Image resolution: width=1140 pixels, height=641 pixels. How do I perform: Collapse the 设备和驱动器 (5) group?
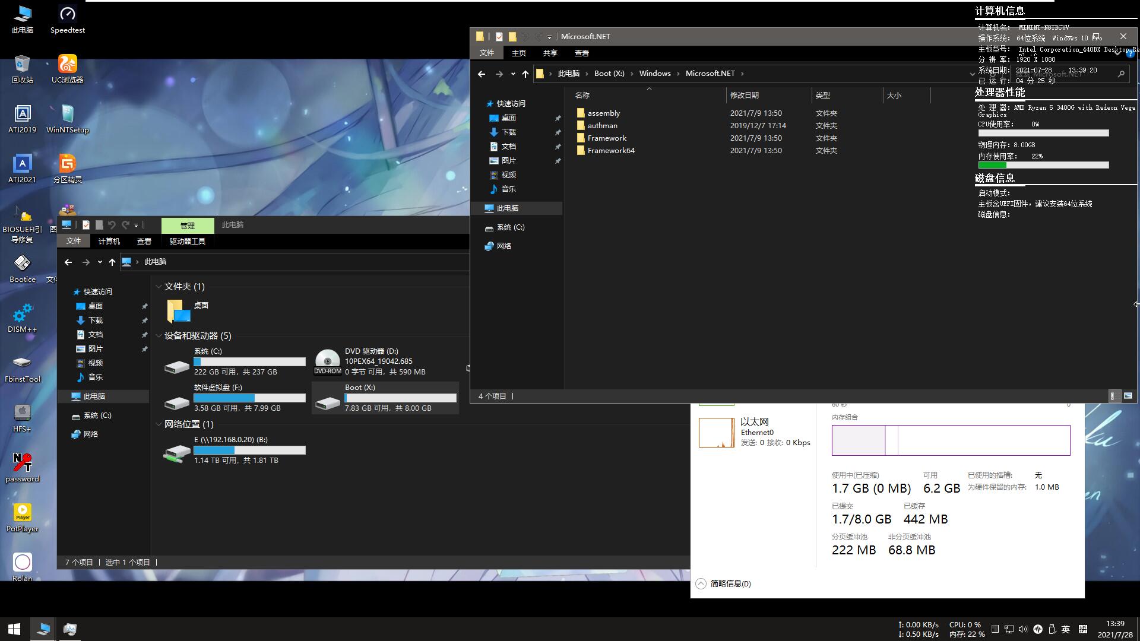click(159, 336)
